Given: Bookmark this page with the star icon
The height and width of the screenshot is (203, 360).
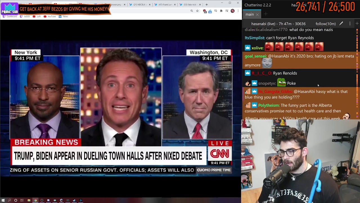Looking at the screenshot, I should tap(197, 11).
